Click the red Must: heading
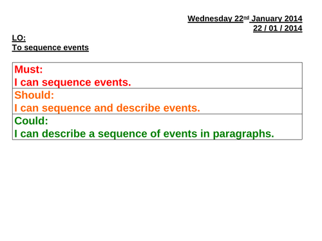Viewport: 322px width, 241px height. point(28,69)
